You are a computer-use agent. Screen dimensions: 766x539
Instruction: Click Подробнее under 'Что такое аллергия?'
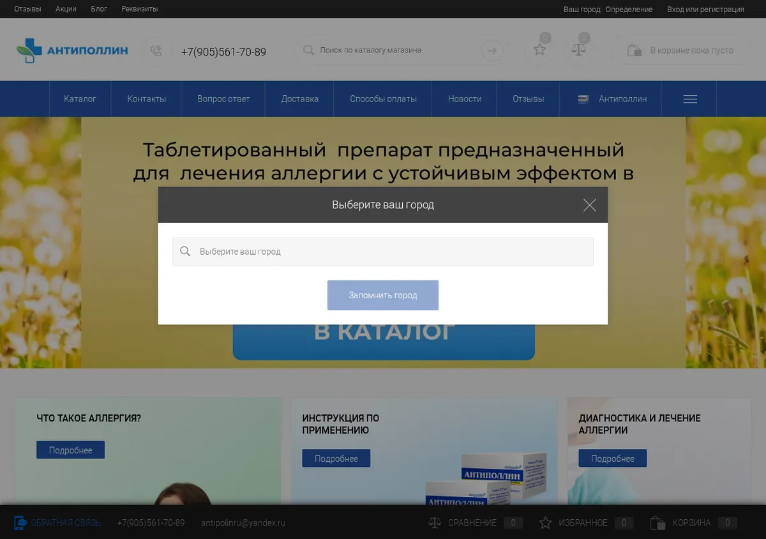[70, 450]
